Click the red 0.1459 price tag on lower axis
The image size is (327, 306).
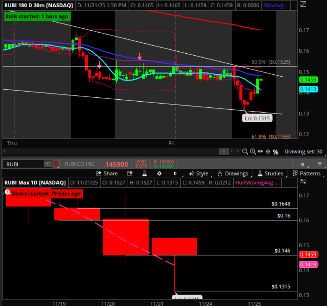click(x=309, y=254)
